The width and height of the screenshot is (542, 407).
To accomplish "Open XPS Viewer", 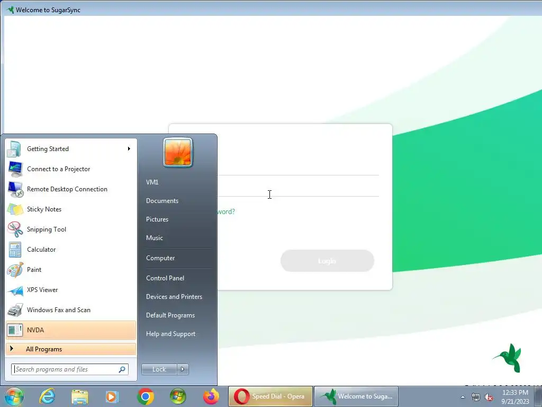I will 71,290.
